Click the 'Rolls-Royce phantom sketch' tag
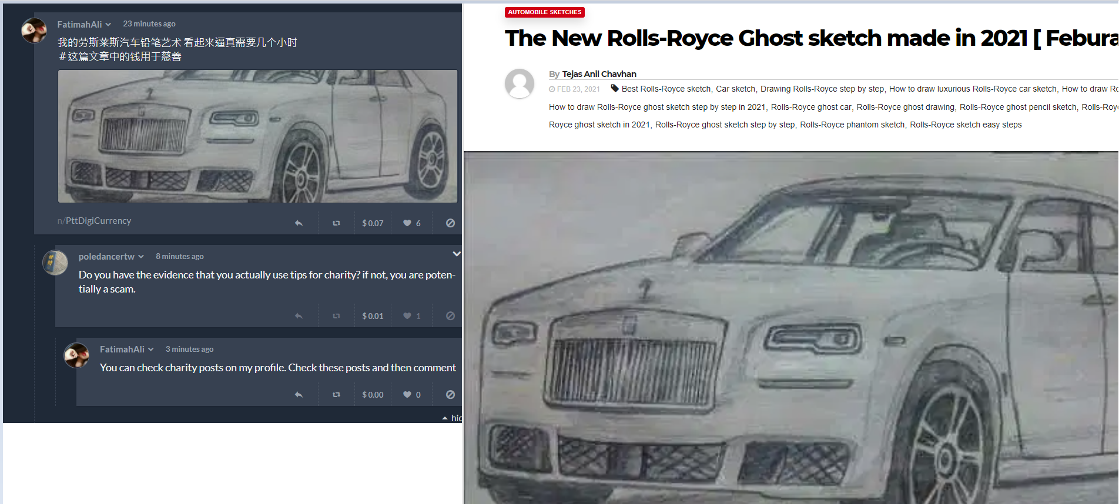Image resolution: width=1119 pixels, height=504 pixels. (x=852, y=125)
